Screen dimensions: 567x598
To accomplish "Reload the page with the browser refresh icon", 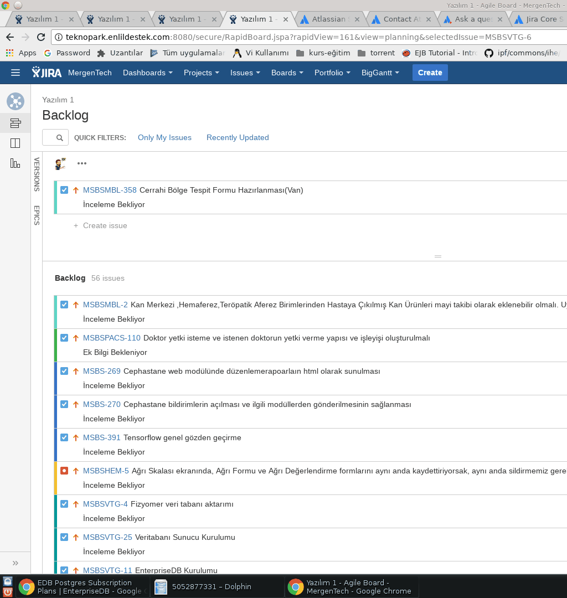I will (x=41, y=37).
